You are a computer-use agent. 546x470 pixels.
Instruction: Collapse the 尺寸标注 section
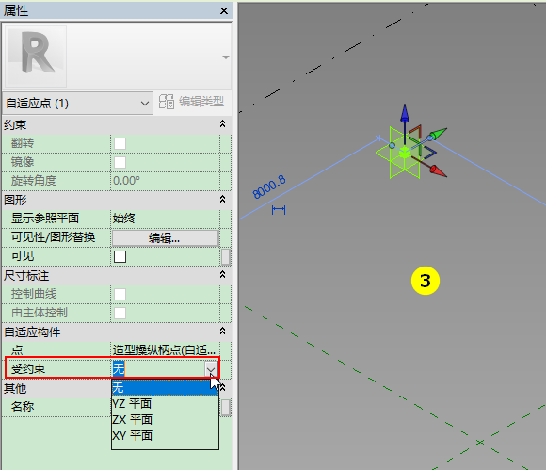coord(222,275)
